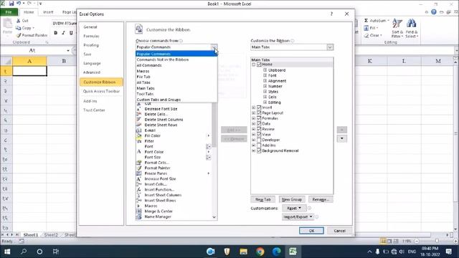
Task: Open Microsoft Edge from taskbar
Action: coord(276,252)
